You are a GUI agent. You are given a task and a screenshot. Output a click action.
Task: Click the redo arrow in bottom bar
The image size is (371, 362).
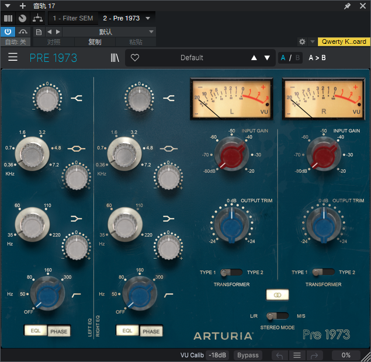coord(314,355)
